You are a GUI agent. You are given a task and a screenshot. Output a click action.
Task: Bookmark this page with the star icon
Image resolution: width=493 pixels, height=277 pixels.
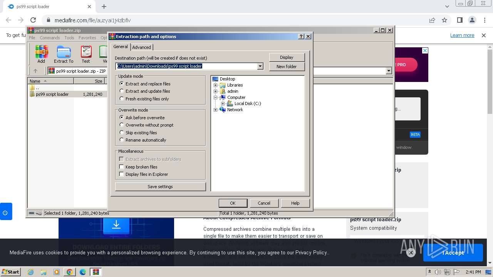pos(444,20)
